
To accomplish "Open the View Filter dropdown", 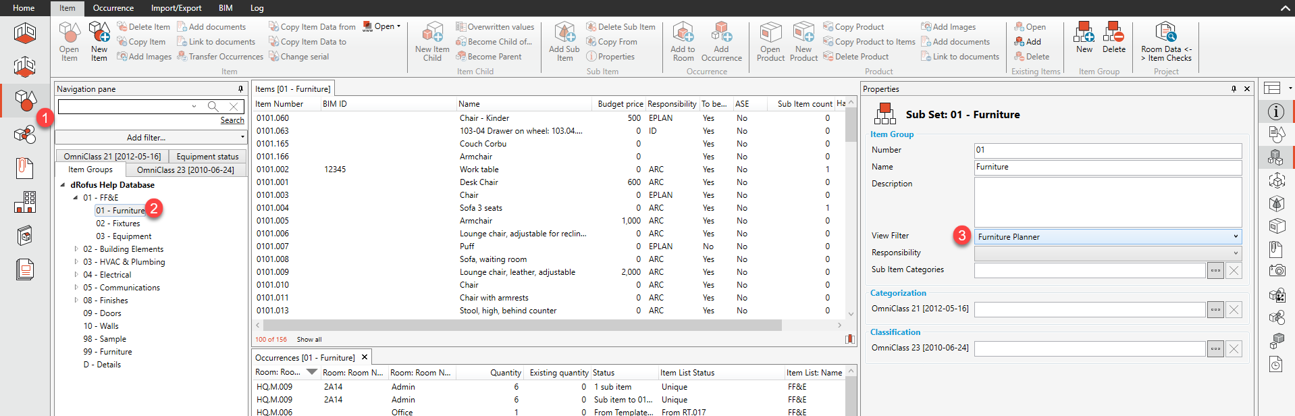I will 1236,236.
